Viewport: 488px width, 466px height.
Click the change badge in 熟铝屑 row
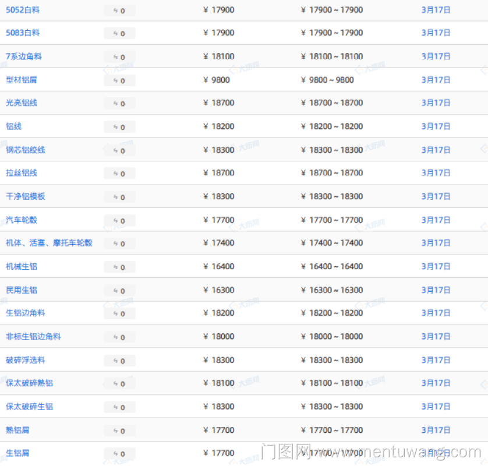(x=119, y=430)
